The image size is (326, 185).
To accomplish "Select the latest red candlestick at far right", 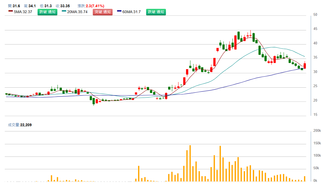I will click(x=305, y=65).
